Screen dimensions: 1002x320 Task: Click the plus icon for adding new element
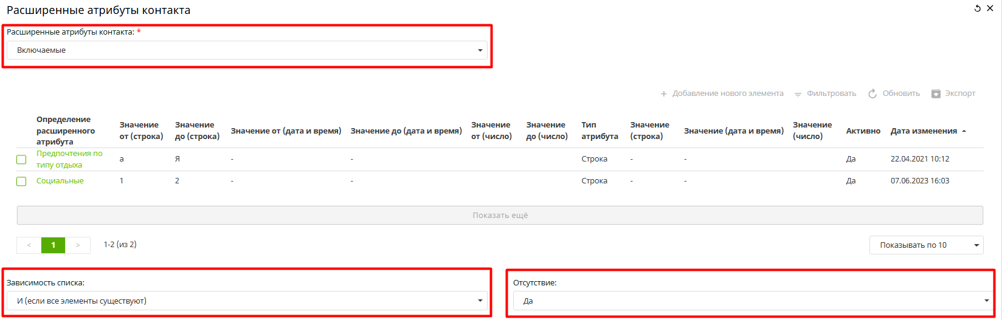pyautogui.click(x=664, y=94)
